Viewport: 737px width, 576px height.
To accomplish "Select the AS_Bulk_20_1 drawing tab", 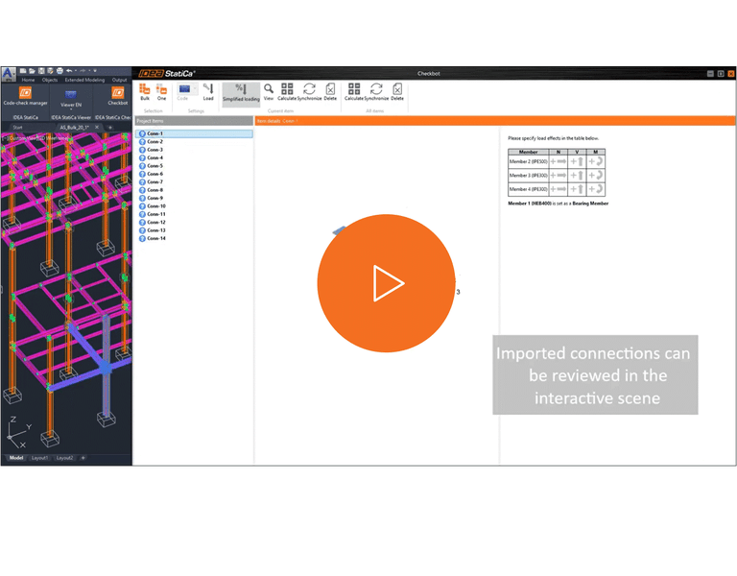I will 74,128.
